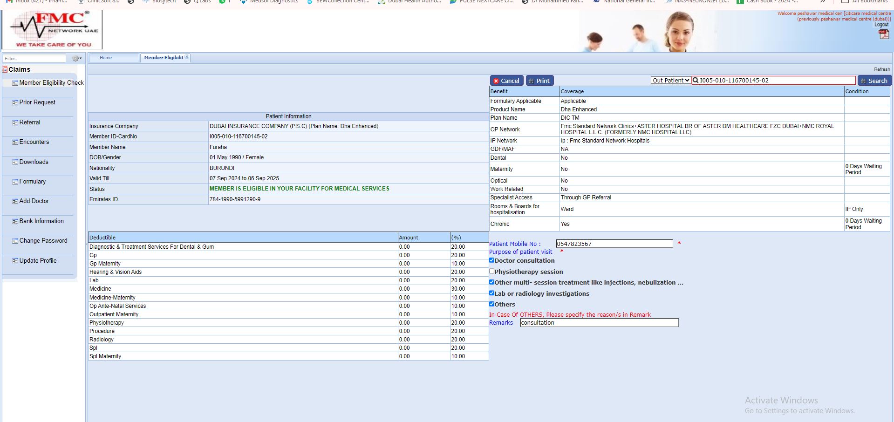Screen dimensions: 894x422
Task: Click the Claims section icon
Action: coord(5,69)
